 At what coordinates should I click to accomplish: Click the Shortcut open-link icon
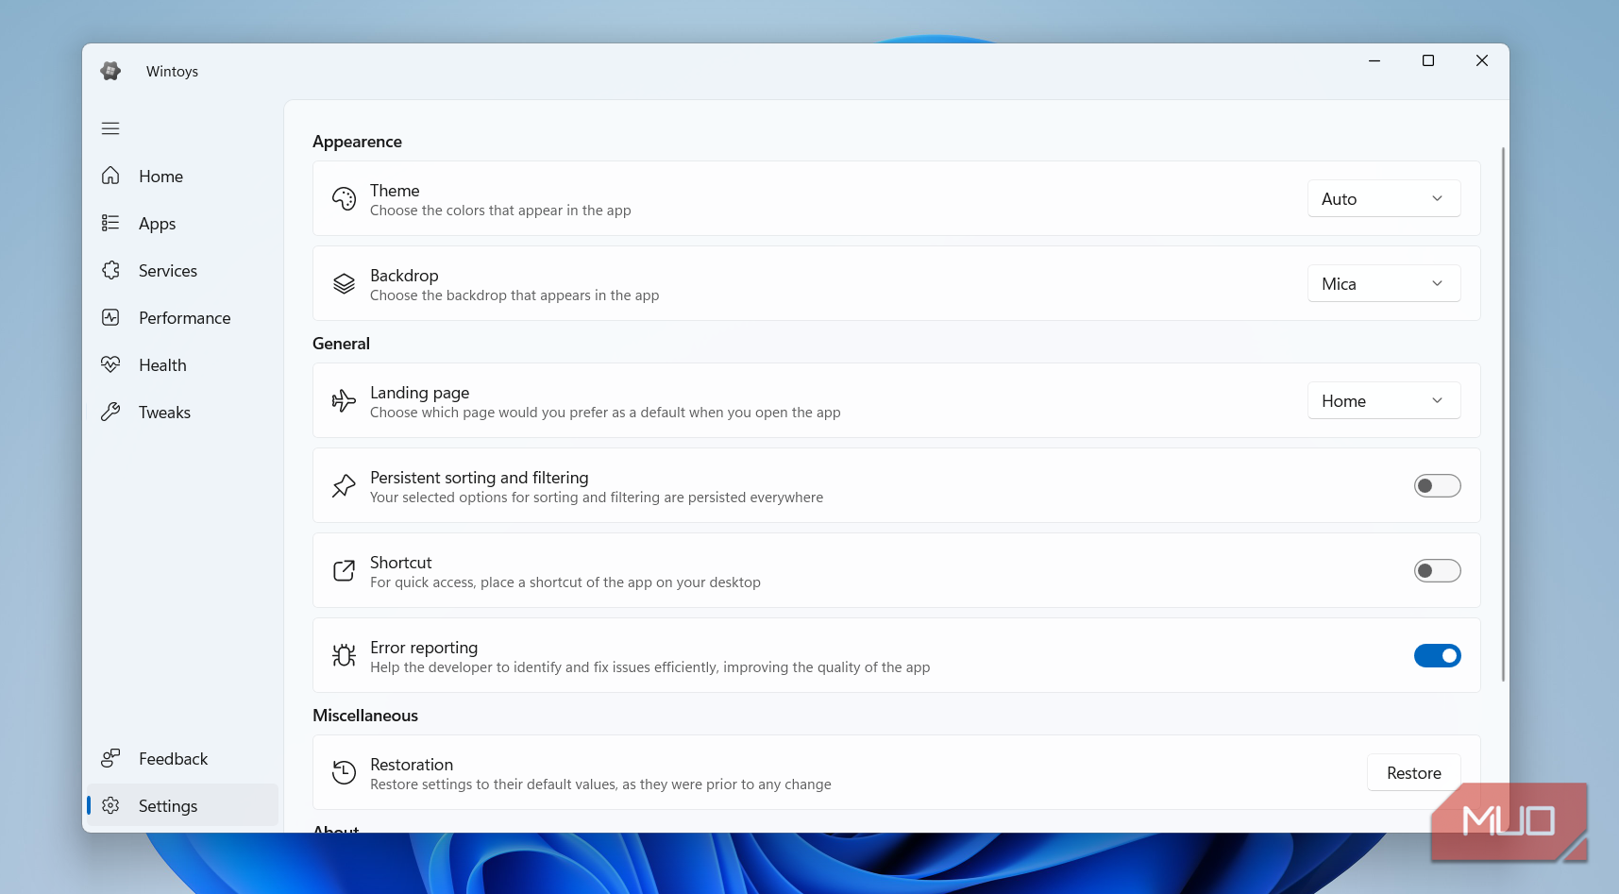point(344,570)
